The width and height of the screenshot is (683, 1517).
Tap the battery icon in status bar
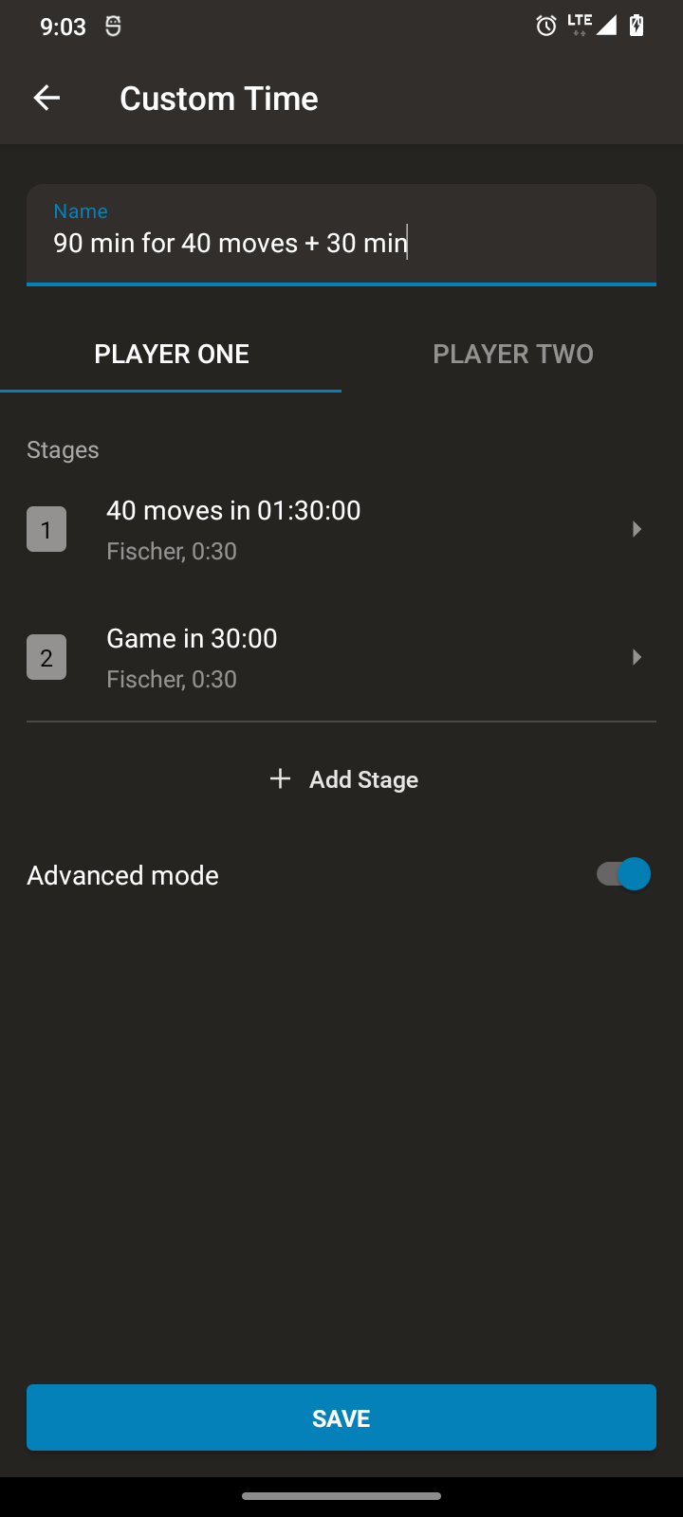[x=637, y=26]
